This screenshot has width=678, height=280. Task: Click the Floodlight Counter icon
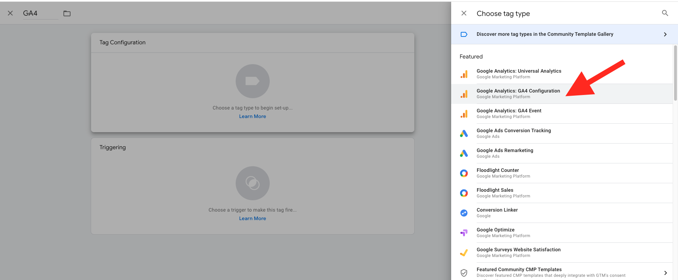click(x=464, y=173)
